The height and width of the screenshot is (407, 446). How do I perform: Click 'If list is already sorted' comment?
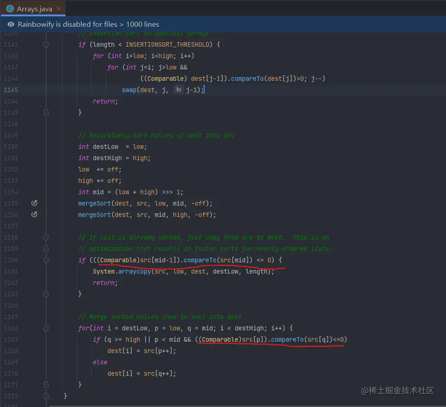click(x=204, y=238)
